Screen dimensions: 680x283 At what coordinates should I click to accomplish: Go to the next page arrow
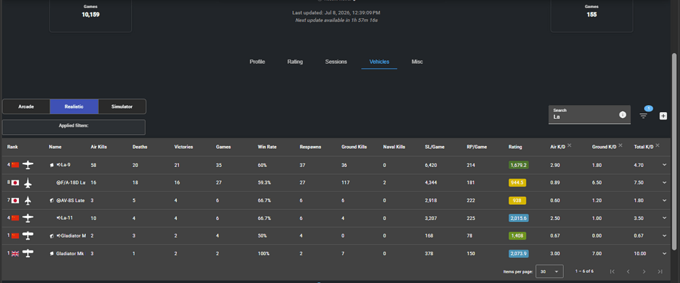coord(644,271)
